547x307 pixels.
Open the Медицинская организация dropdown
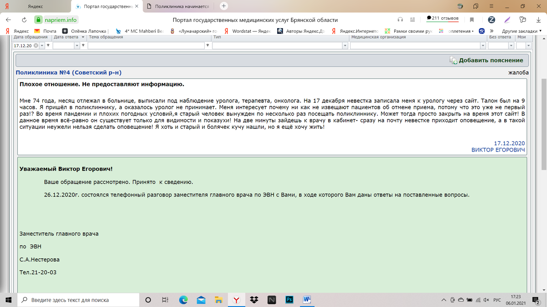(483, 46)
